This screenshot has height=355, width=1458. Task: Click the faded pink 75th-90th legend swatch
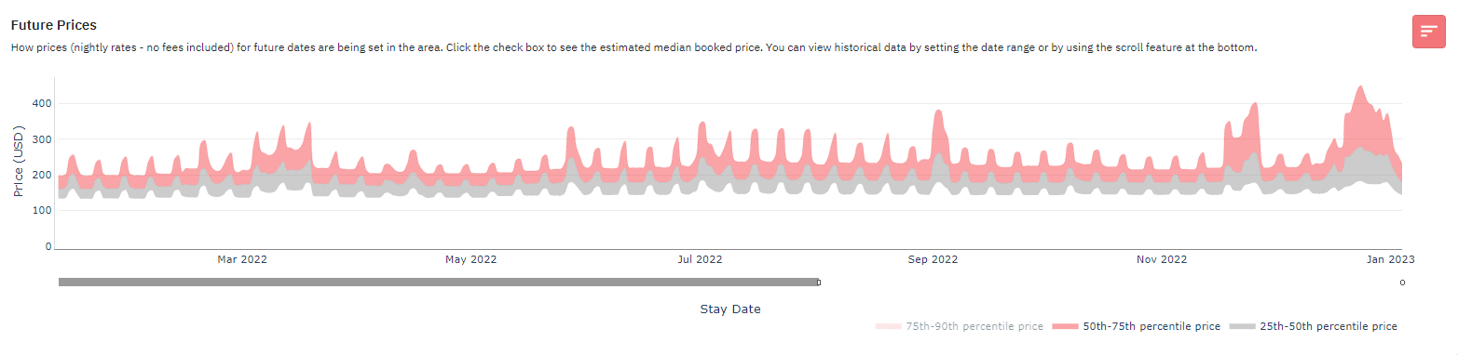click(888, 327)
